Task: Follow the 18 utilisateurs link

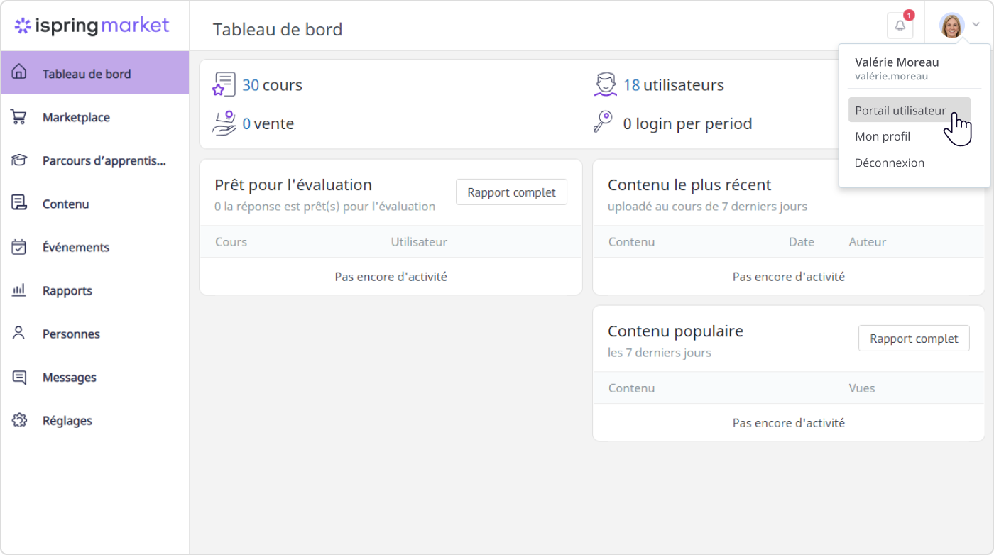Action: [x=673, y=85]
